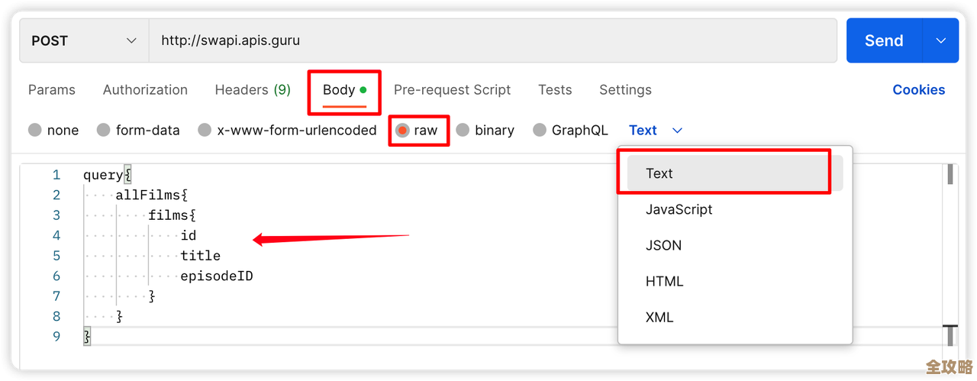The image size is (977, 381).
Task: Select the none radio button
Action: (x=35, y=131)
